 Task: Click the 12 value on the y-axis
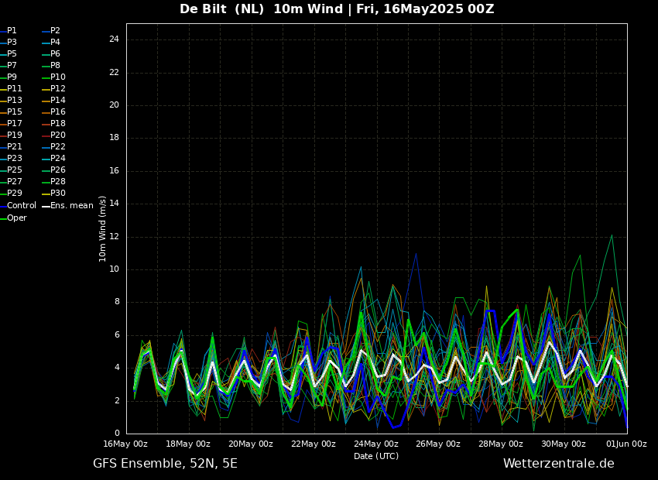[x=114, y=237]
